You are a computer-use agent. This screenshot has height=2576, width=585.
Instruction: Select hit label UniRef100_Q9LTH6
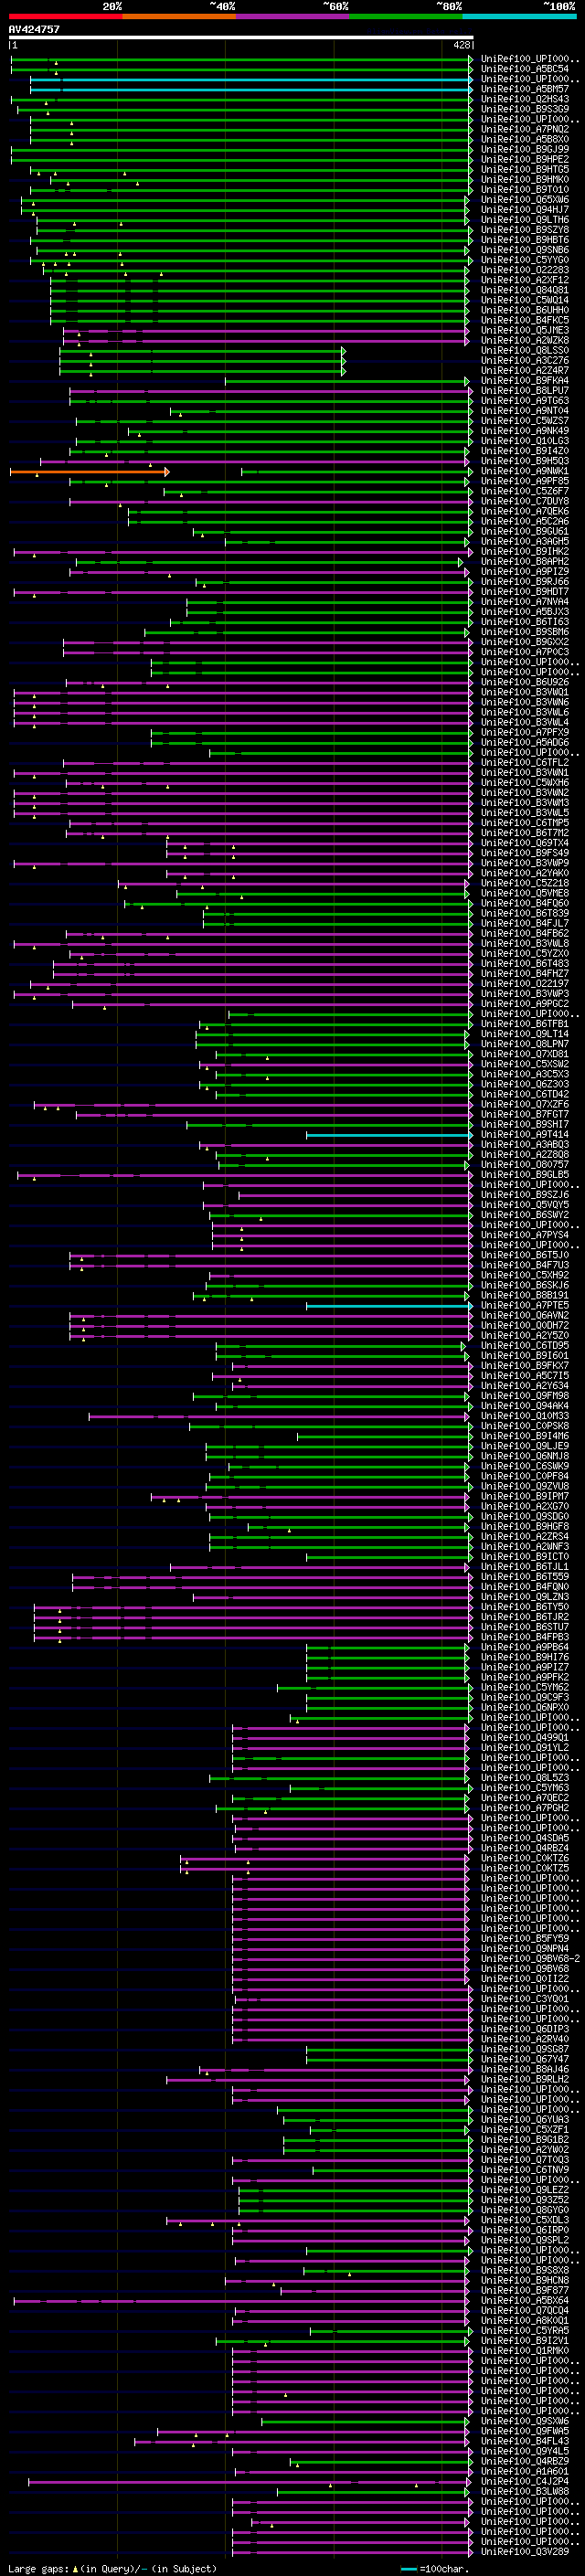[x=525, y=219]
